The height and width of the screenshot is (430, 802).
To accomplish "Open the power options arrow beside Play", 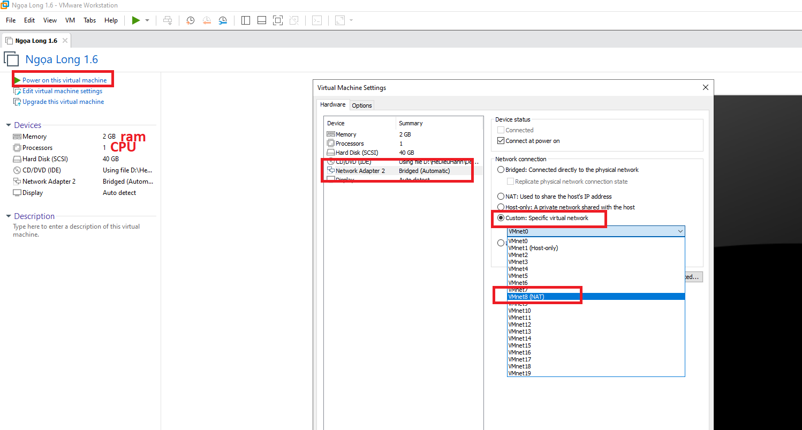I will pyautogui.click(x=147, y=20).
